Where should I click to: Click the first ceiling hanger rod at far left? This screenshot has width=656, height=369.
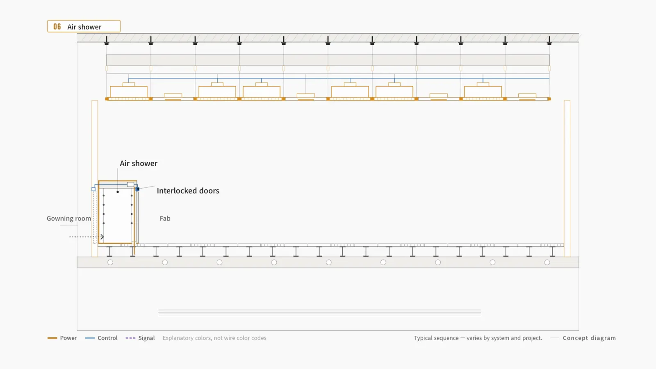[x=107, y=40]
